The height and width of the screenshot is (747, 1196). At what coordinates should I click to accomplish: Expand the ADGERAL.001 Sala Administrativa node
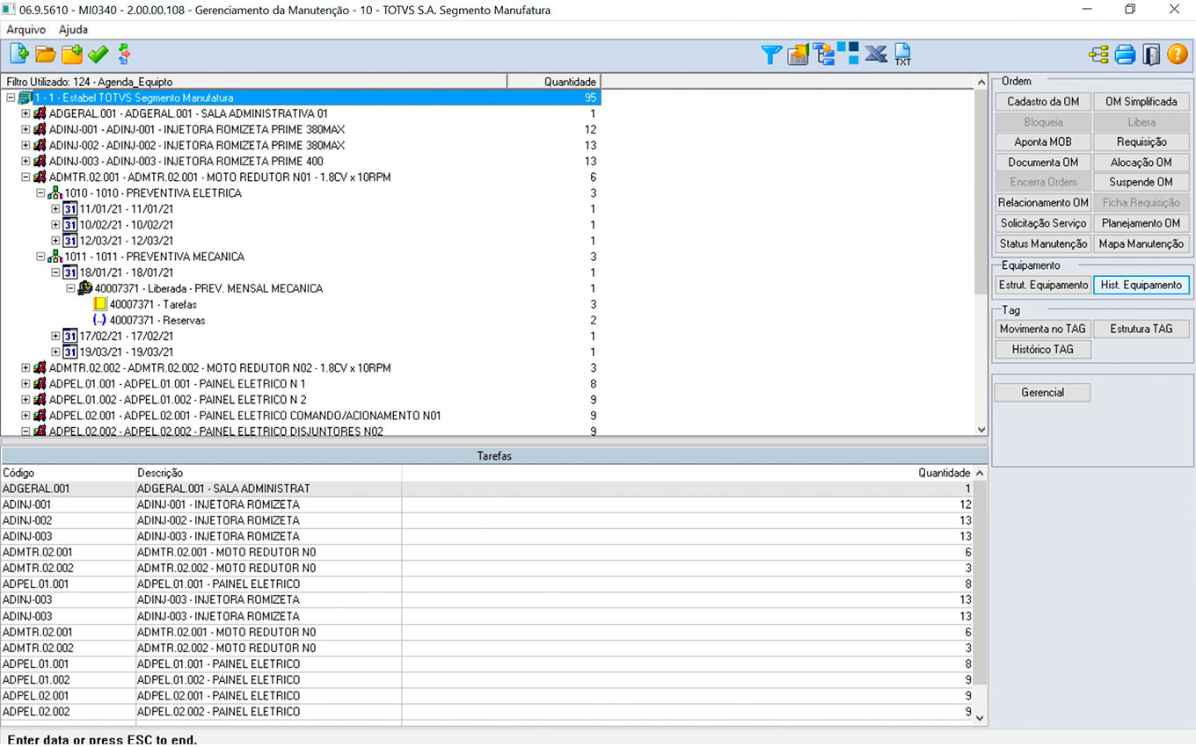[26, 114]
